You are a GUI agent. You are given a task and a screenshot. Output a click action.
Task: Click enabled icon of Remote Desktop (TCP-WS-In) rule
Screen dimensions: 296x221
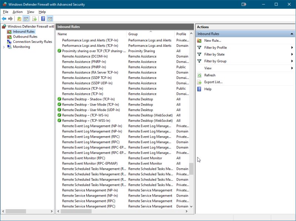(x=59, y=115)
